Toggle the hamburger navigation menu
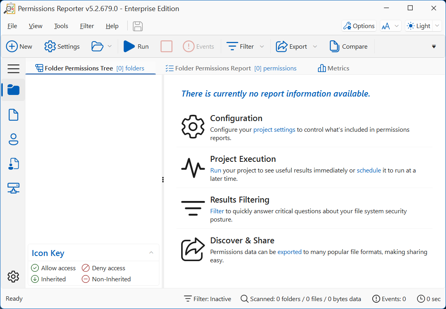Viewport: 446px width, 309px height. point(13,69)
